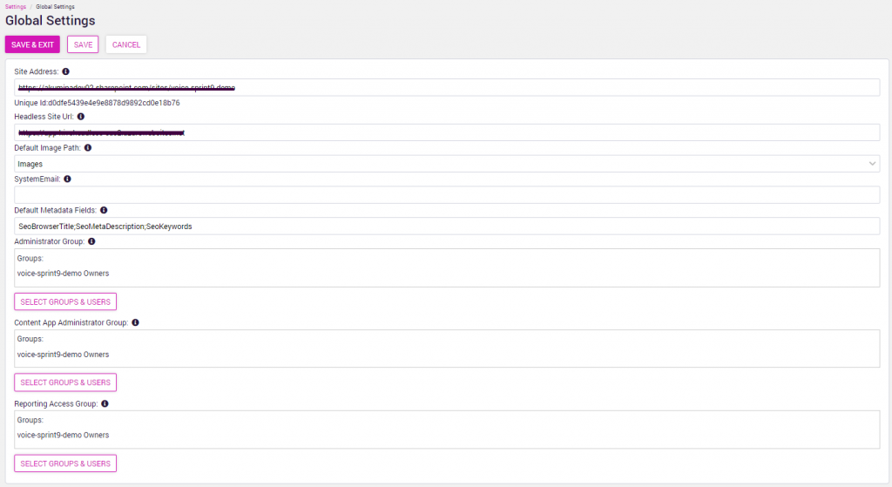This screenshot has height=487, width=892.
Task: Click info icon for Content App Administrator Group
Action: point(135,322)
